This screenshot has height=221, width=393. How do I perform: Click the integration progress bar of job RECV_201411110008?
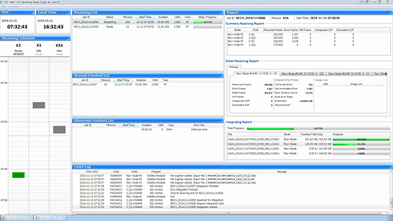point(208,22)
